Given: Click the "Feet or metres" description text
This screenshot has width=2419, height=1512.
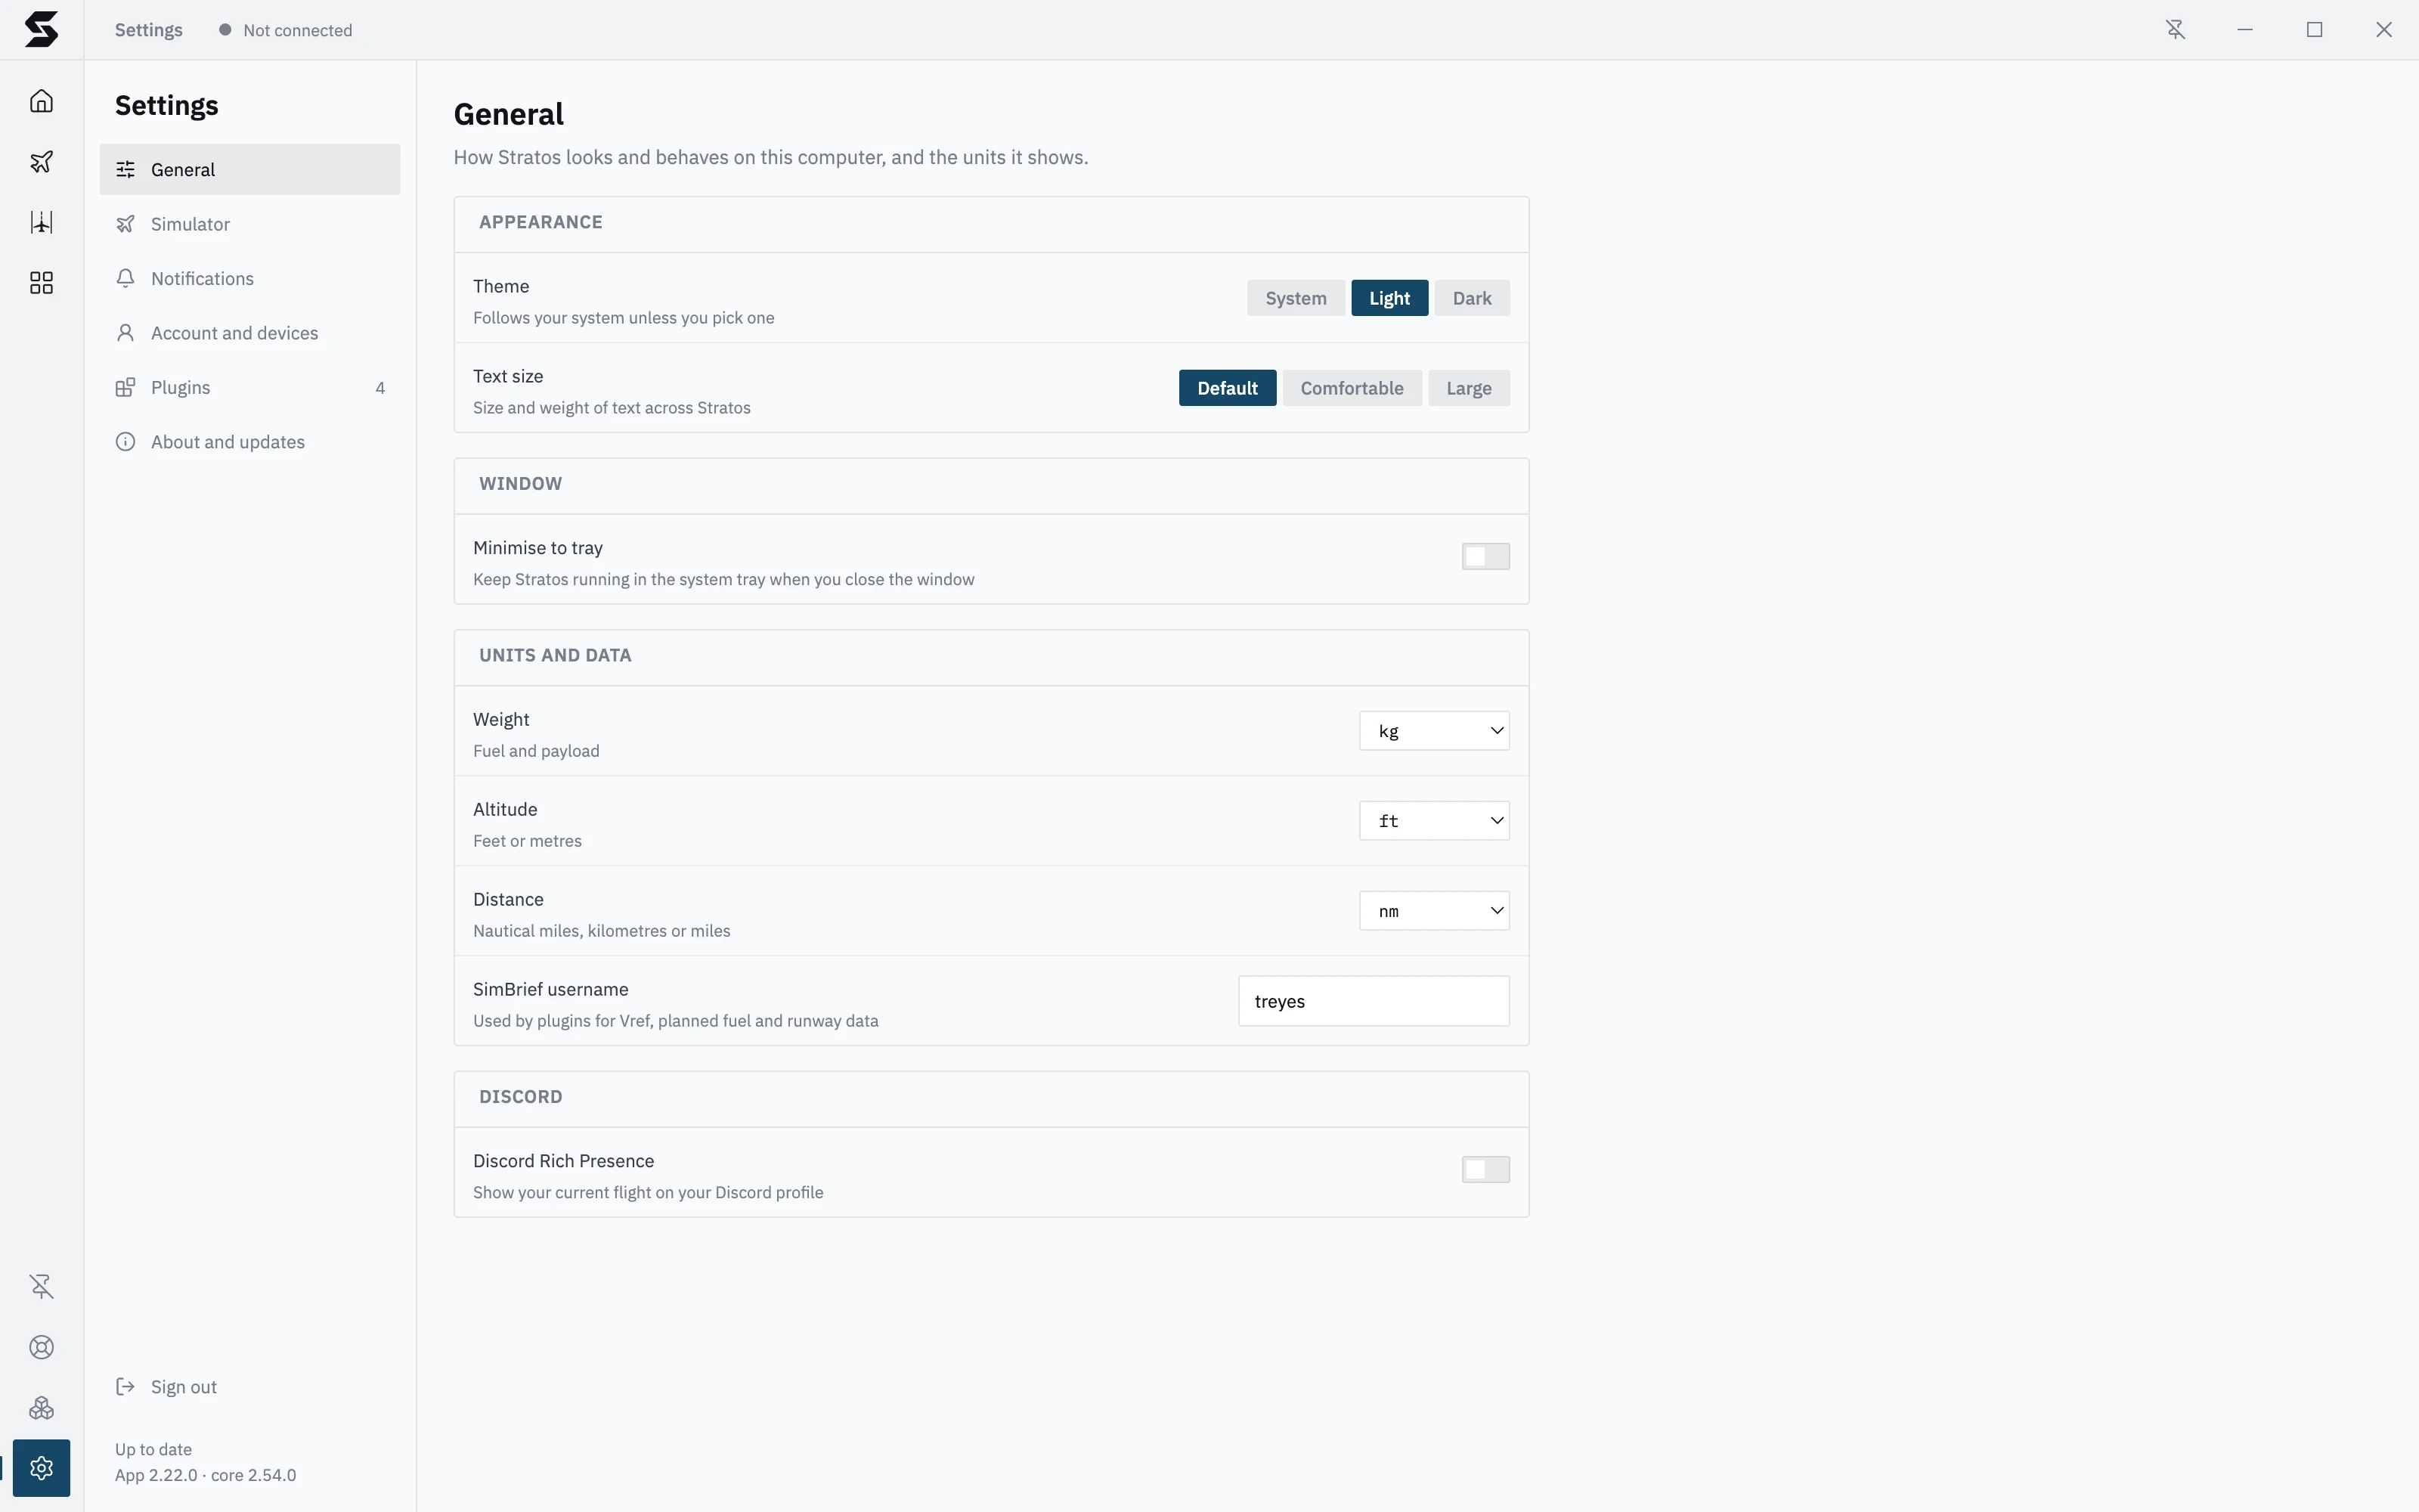Looking at the screenshot, I should pyautogui.click(x=527, y=841).
